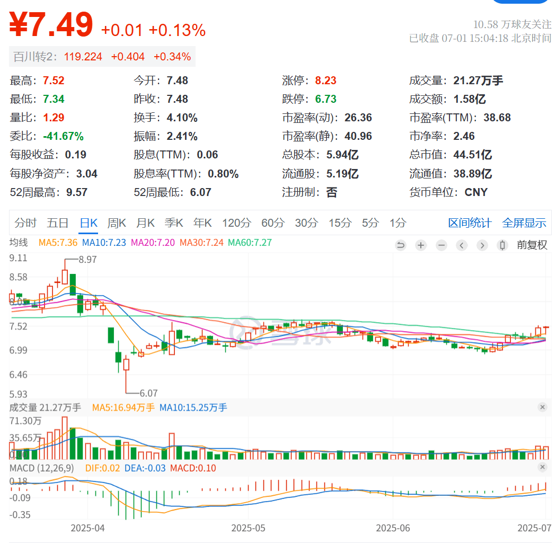This screenshot has width=556, height=543.
Task: Click the 量比 value 1.29
Action: [x=54, y=117]
